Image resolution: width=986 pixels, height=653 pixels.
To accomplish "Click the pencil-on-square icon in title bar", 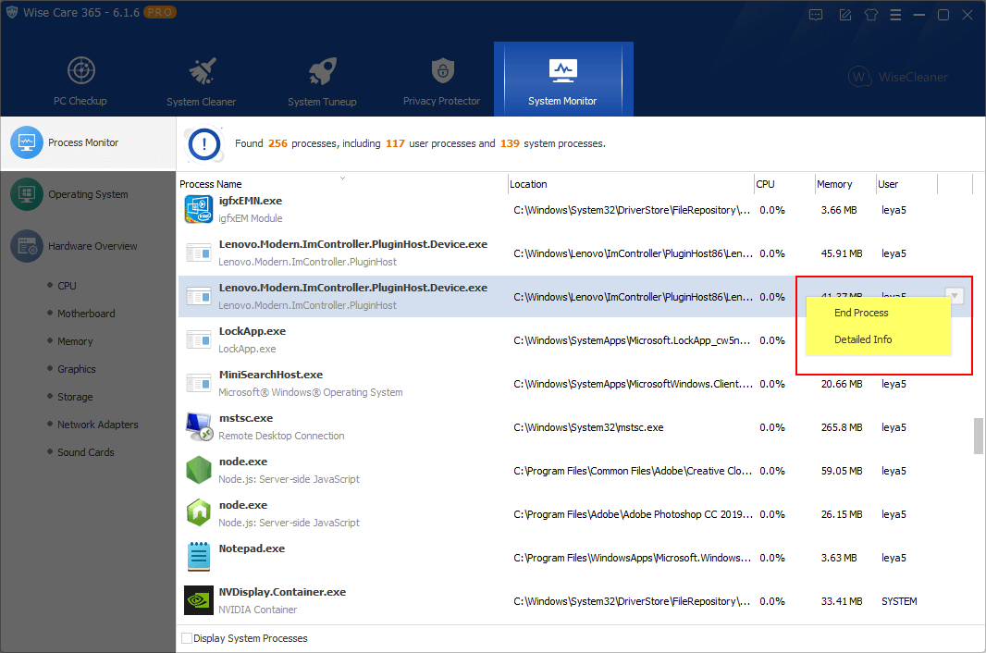I will (x=845, y=15).
